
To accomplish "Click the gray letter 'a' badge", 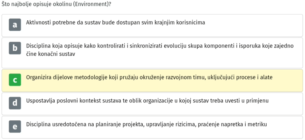I will point(15,25).
